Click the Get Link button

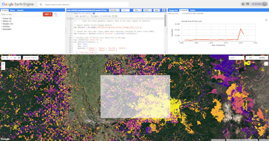coord(113,10)
